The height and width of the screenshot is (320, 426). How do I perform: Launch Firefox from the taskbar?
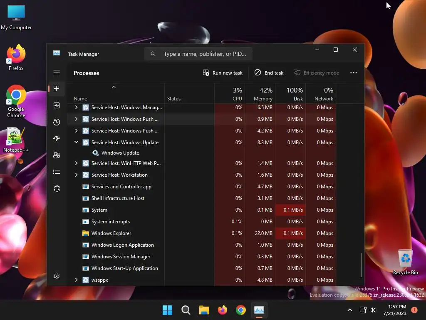point(223,310)
